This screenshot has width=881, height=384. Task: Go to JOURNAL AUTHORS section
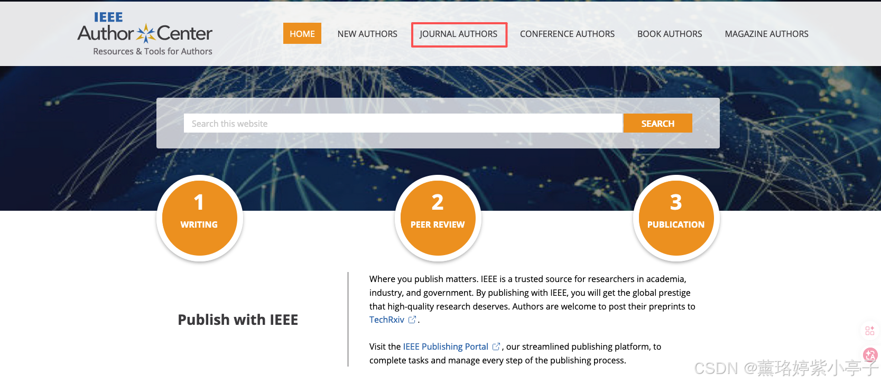pyautogui.click(x=459, y=34)
